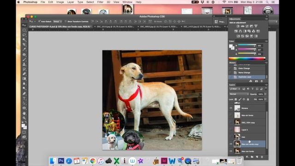Open the Layers panel flyout menu
This screenshot has height=166, width=295.
click(266, 85)
